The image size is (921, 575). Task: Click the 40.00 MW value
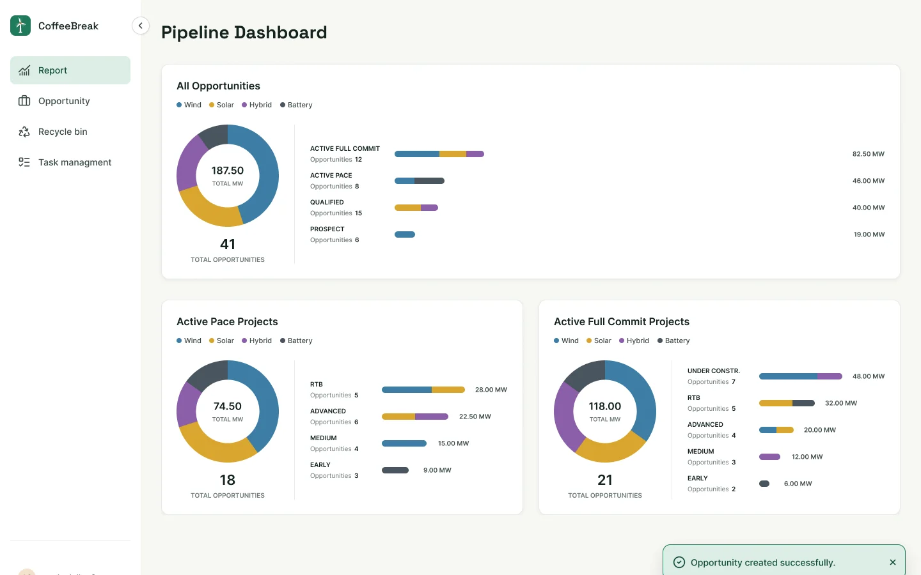pos(869,208)
